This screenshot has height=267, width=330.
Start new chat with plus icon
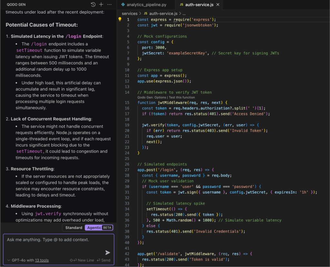[101, 5]
